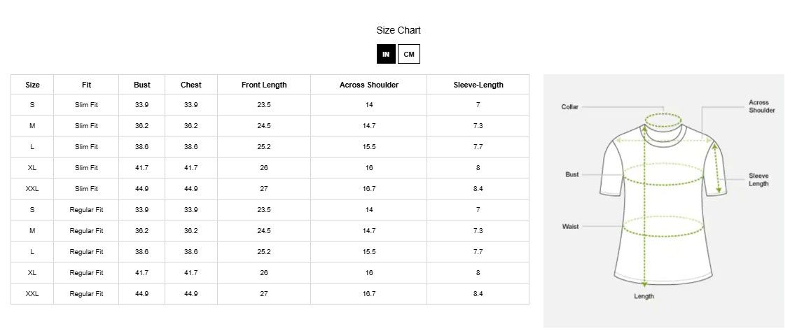Select the Across Shoulder diagram label
The height and width of the screenshot is (336, 797).
pyautogui.click(x=761, y=106)
